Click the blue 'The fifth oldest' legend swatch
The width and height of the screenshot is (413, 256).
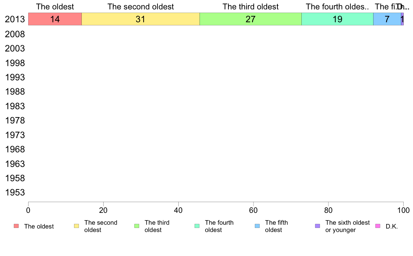point(257,226)
